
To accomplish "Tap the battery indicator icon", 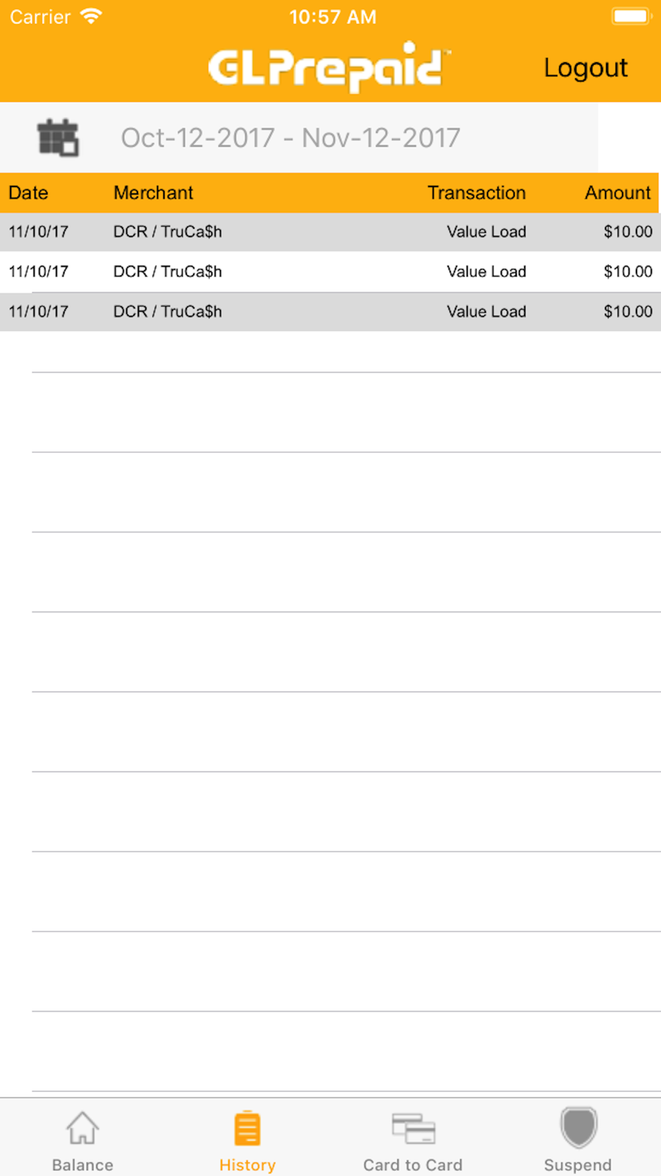I will (x=631, y=16).
